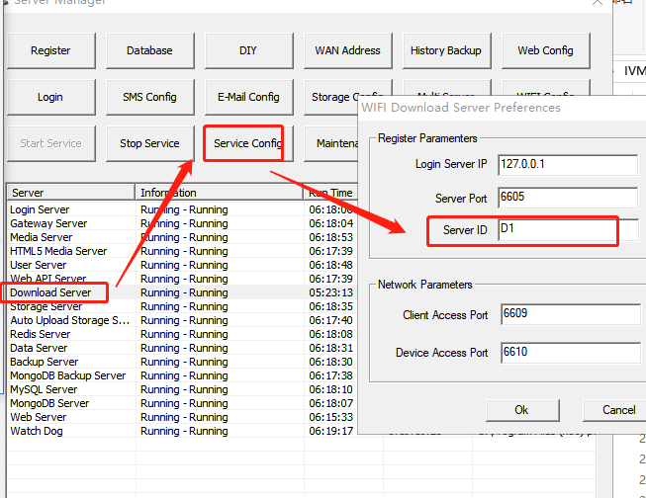Open the Service Config button
Image resolution: width=646 pixels, height=498 pixels.
(x=249, y=143)
